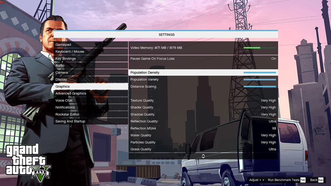This screenshot has height=186, width=331.
Task: Click the Shadow Quality label
Action: point(142,114)
